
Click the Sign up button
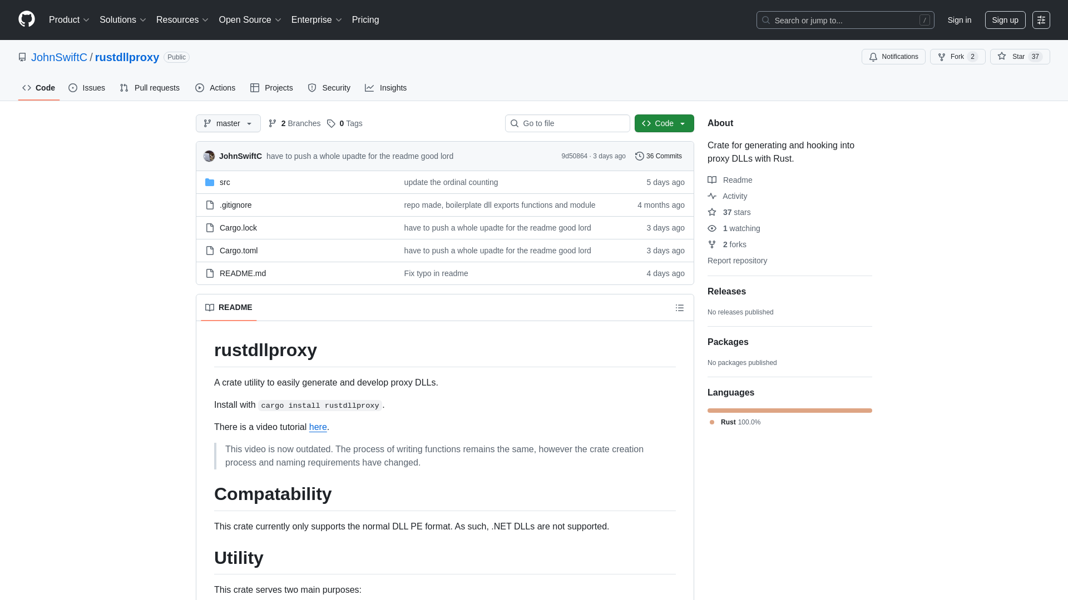(1005, 20)
